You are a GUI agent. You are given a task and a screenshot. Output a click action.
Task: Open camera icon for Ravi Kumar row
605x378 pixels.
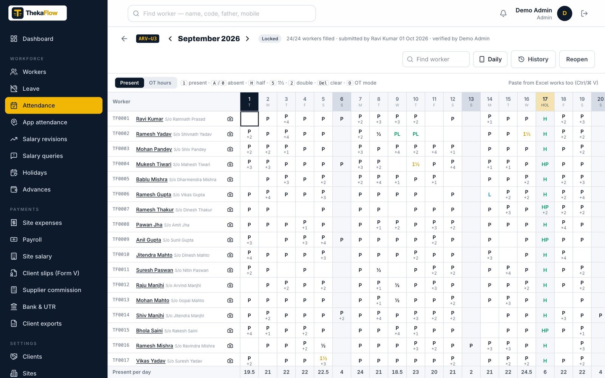pyautogui.click(x=230, y=119)
